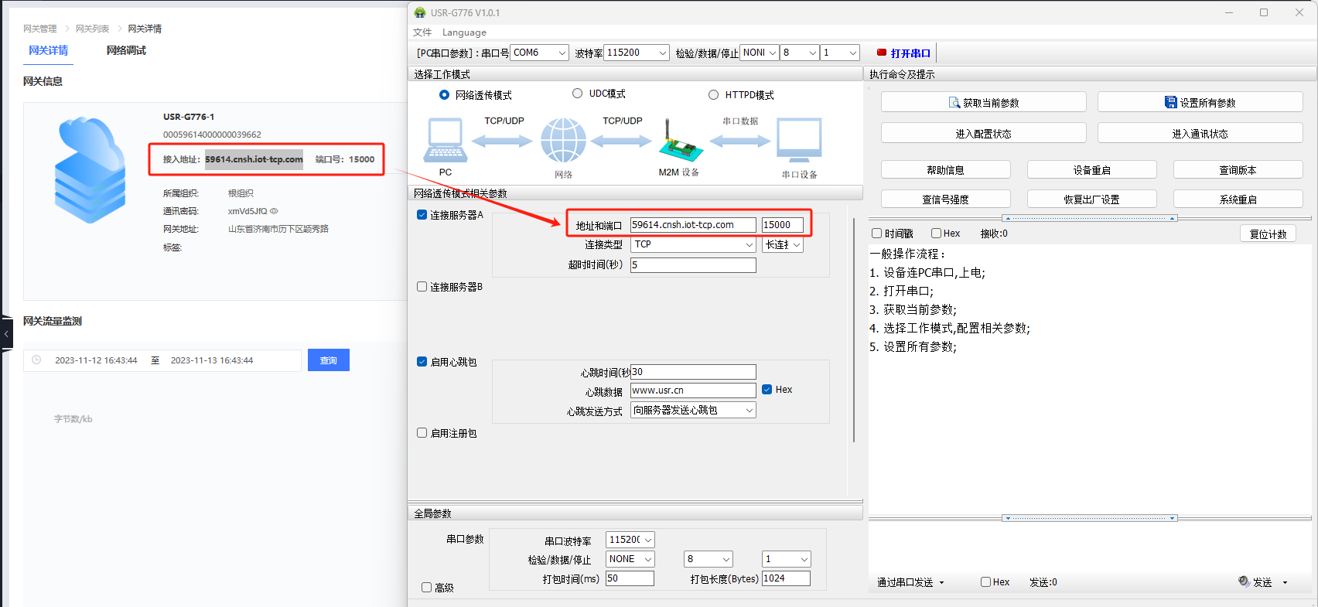
Task: Click the red 打开串口 open port icon
Action: (x=881, y=53)
